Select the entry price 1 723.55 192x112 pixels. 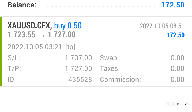click(x=22, y=34)
